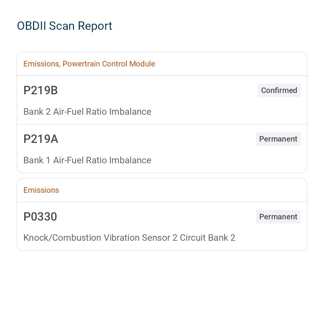Click the Permanent badge for P219A
Image resolution: width=324 pixels, height=324 pixels.
point(278,139)
